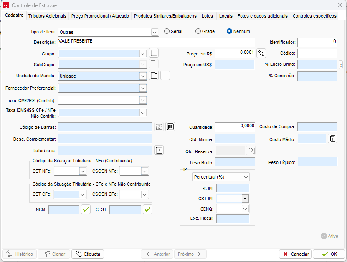The width and height of the screenshot is (347, 262).
Task: Validate NCM with the green checkmark
Action: click(x=86, y=209)
